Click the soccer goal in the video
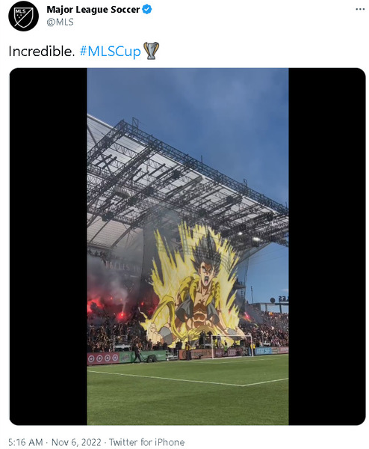 pos(232,346)
